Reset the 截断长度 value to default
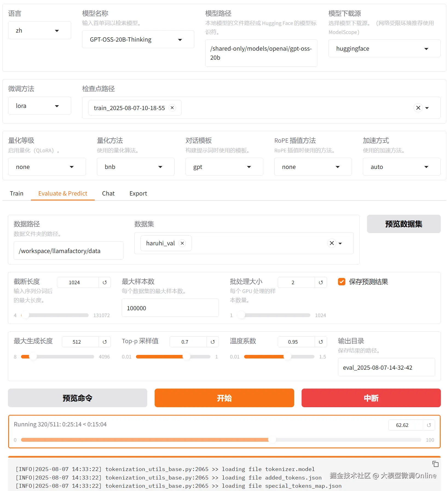The height and width of the screenshot is (491, 448). (105, 282)
